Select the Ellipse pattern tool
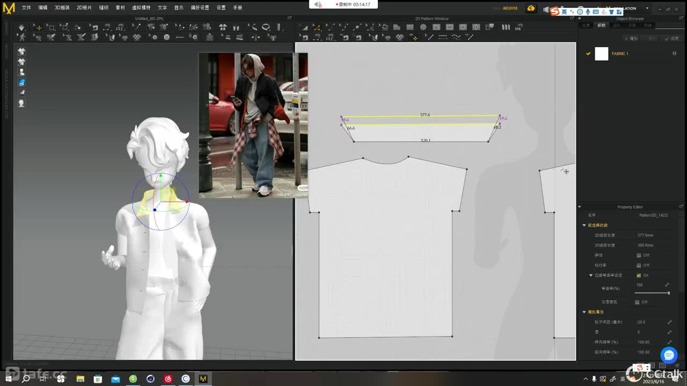Viewport: 687px width, 386px height. pyautogui.click(x=423, y=27)
